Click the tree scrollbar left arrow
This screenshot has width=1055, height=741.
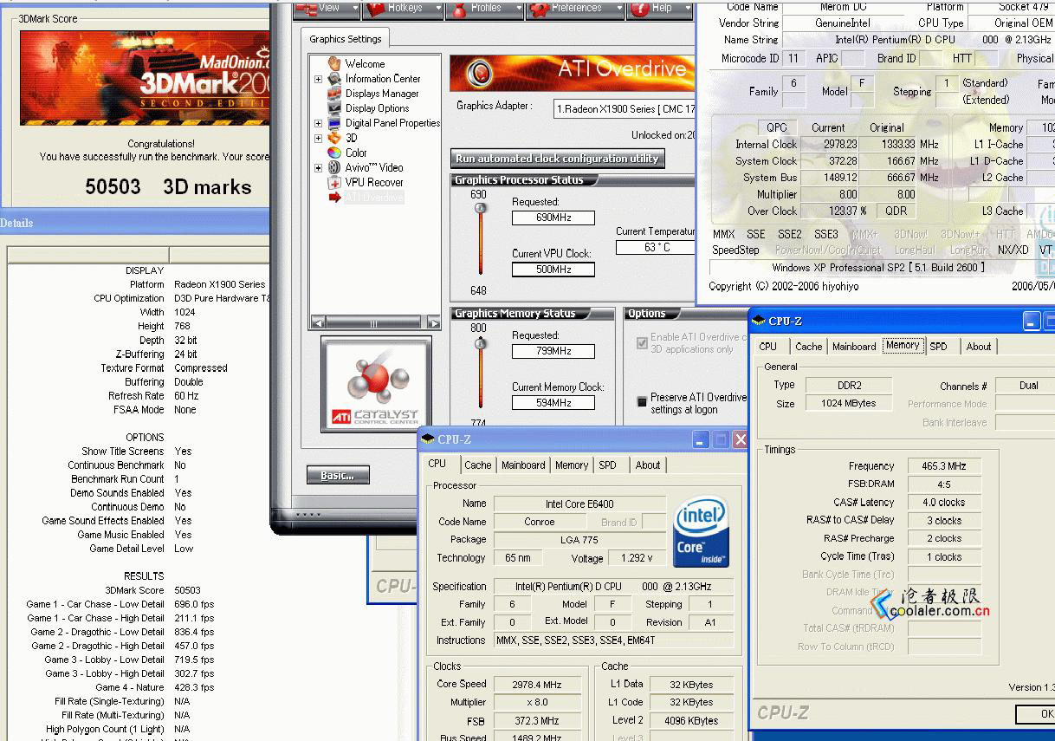coord(318,323)
